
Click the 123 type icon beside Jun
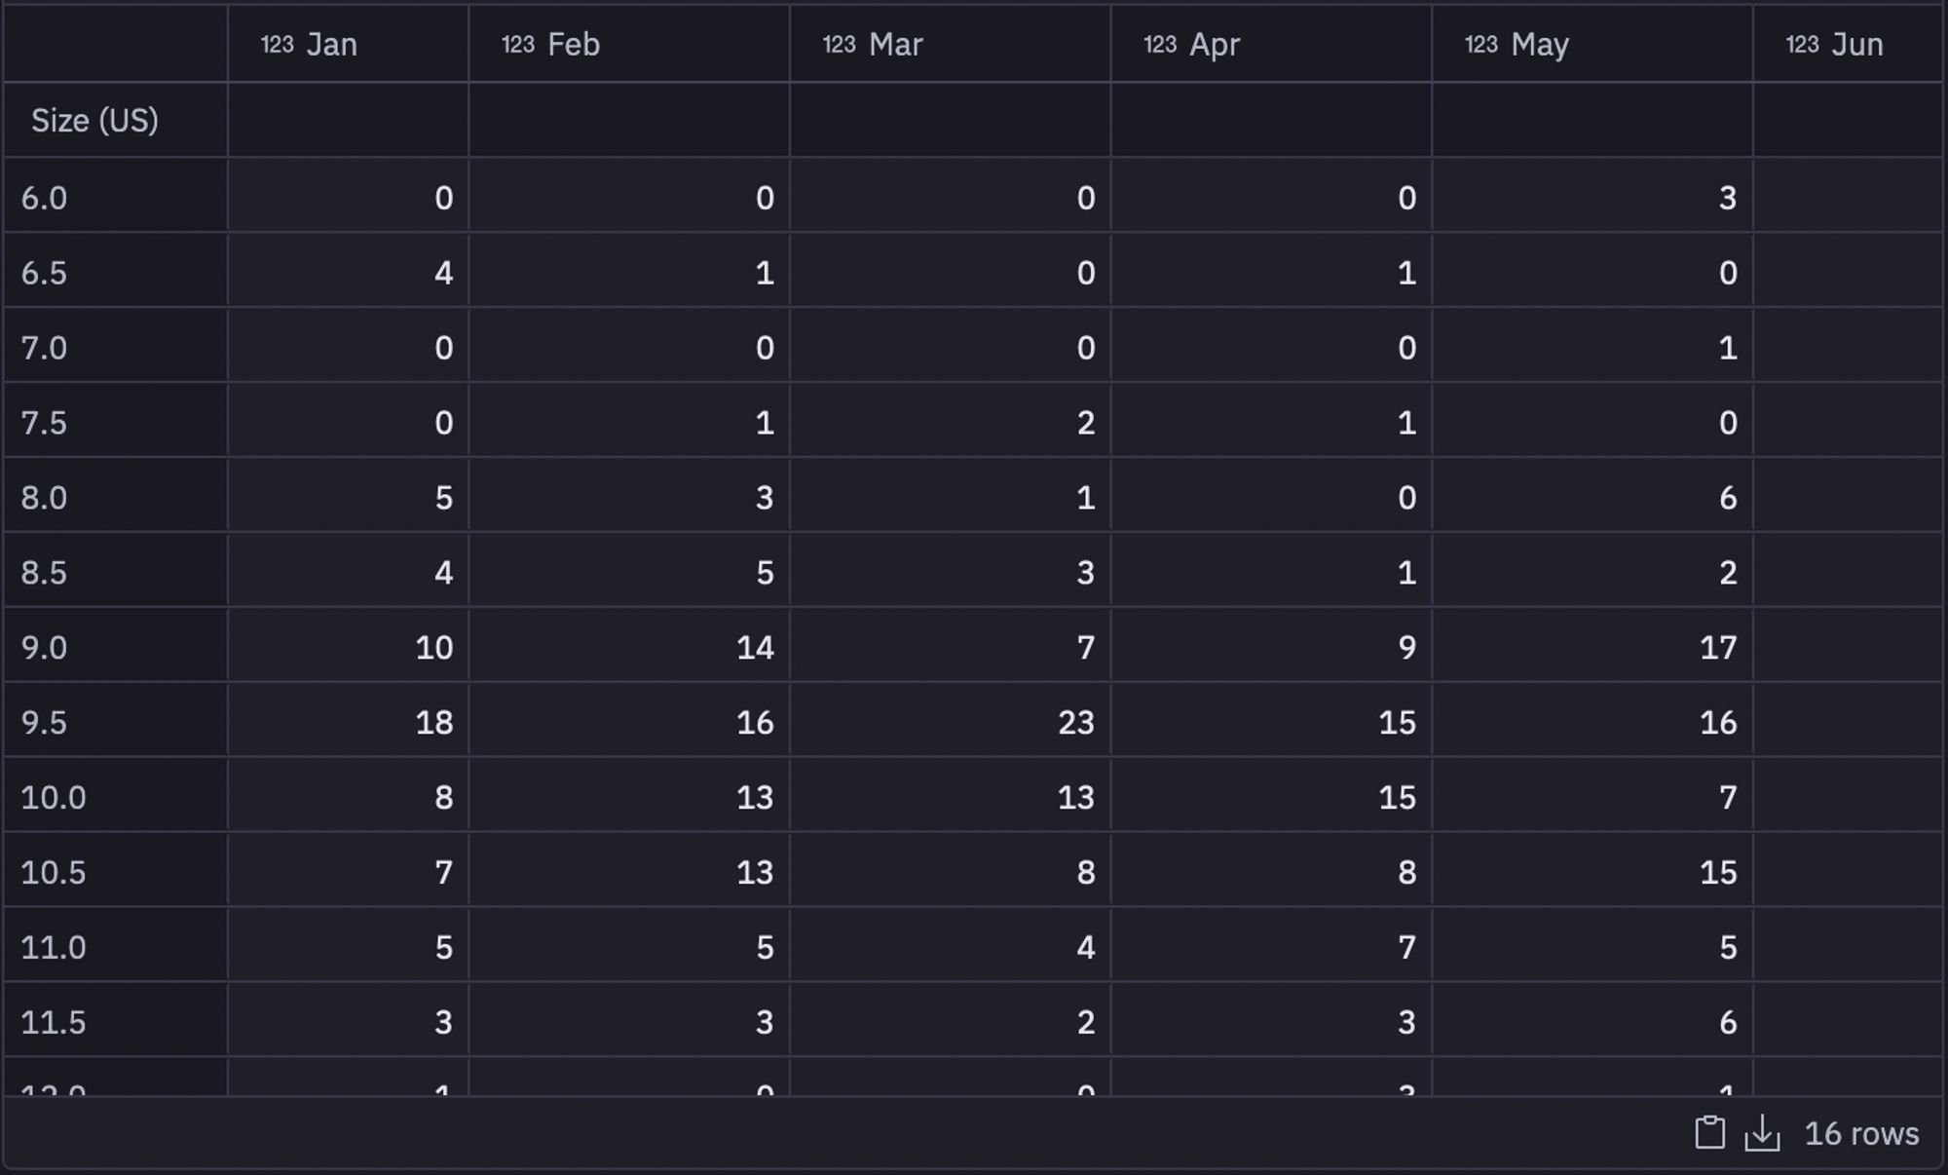point(1802,44)
